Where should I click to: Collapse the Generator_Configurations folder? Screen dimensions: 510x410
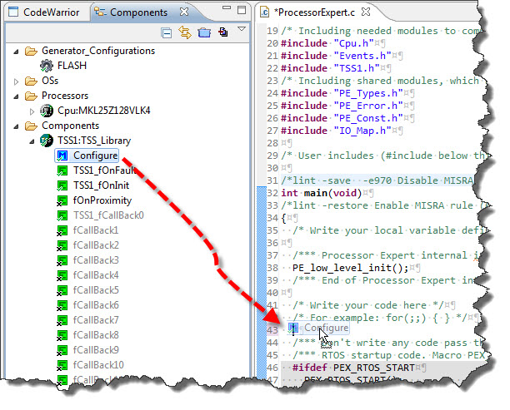tap(19, 51)
